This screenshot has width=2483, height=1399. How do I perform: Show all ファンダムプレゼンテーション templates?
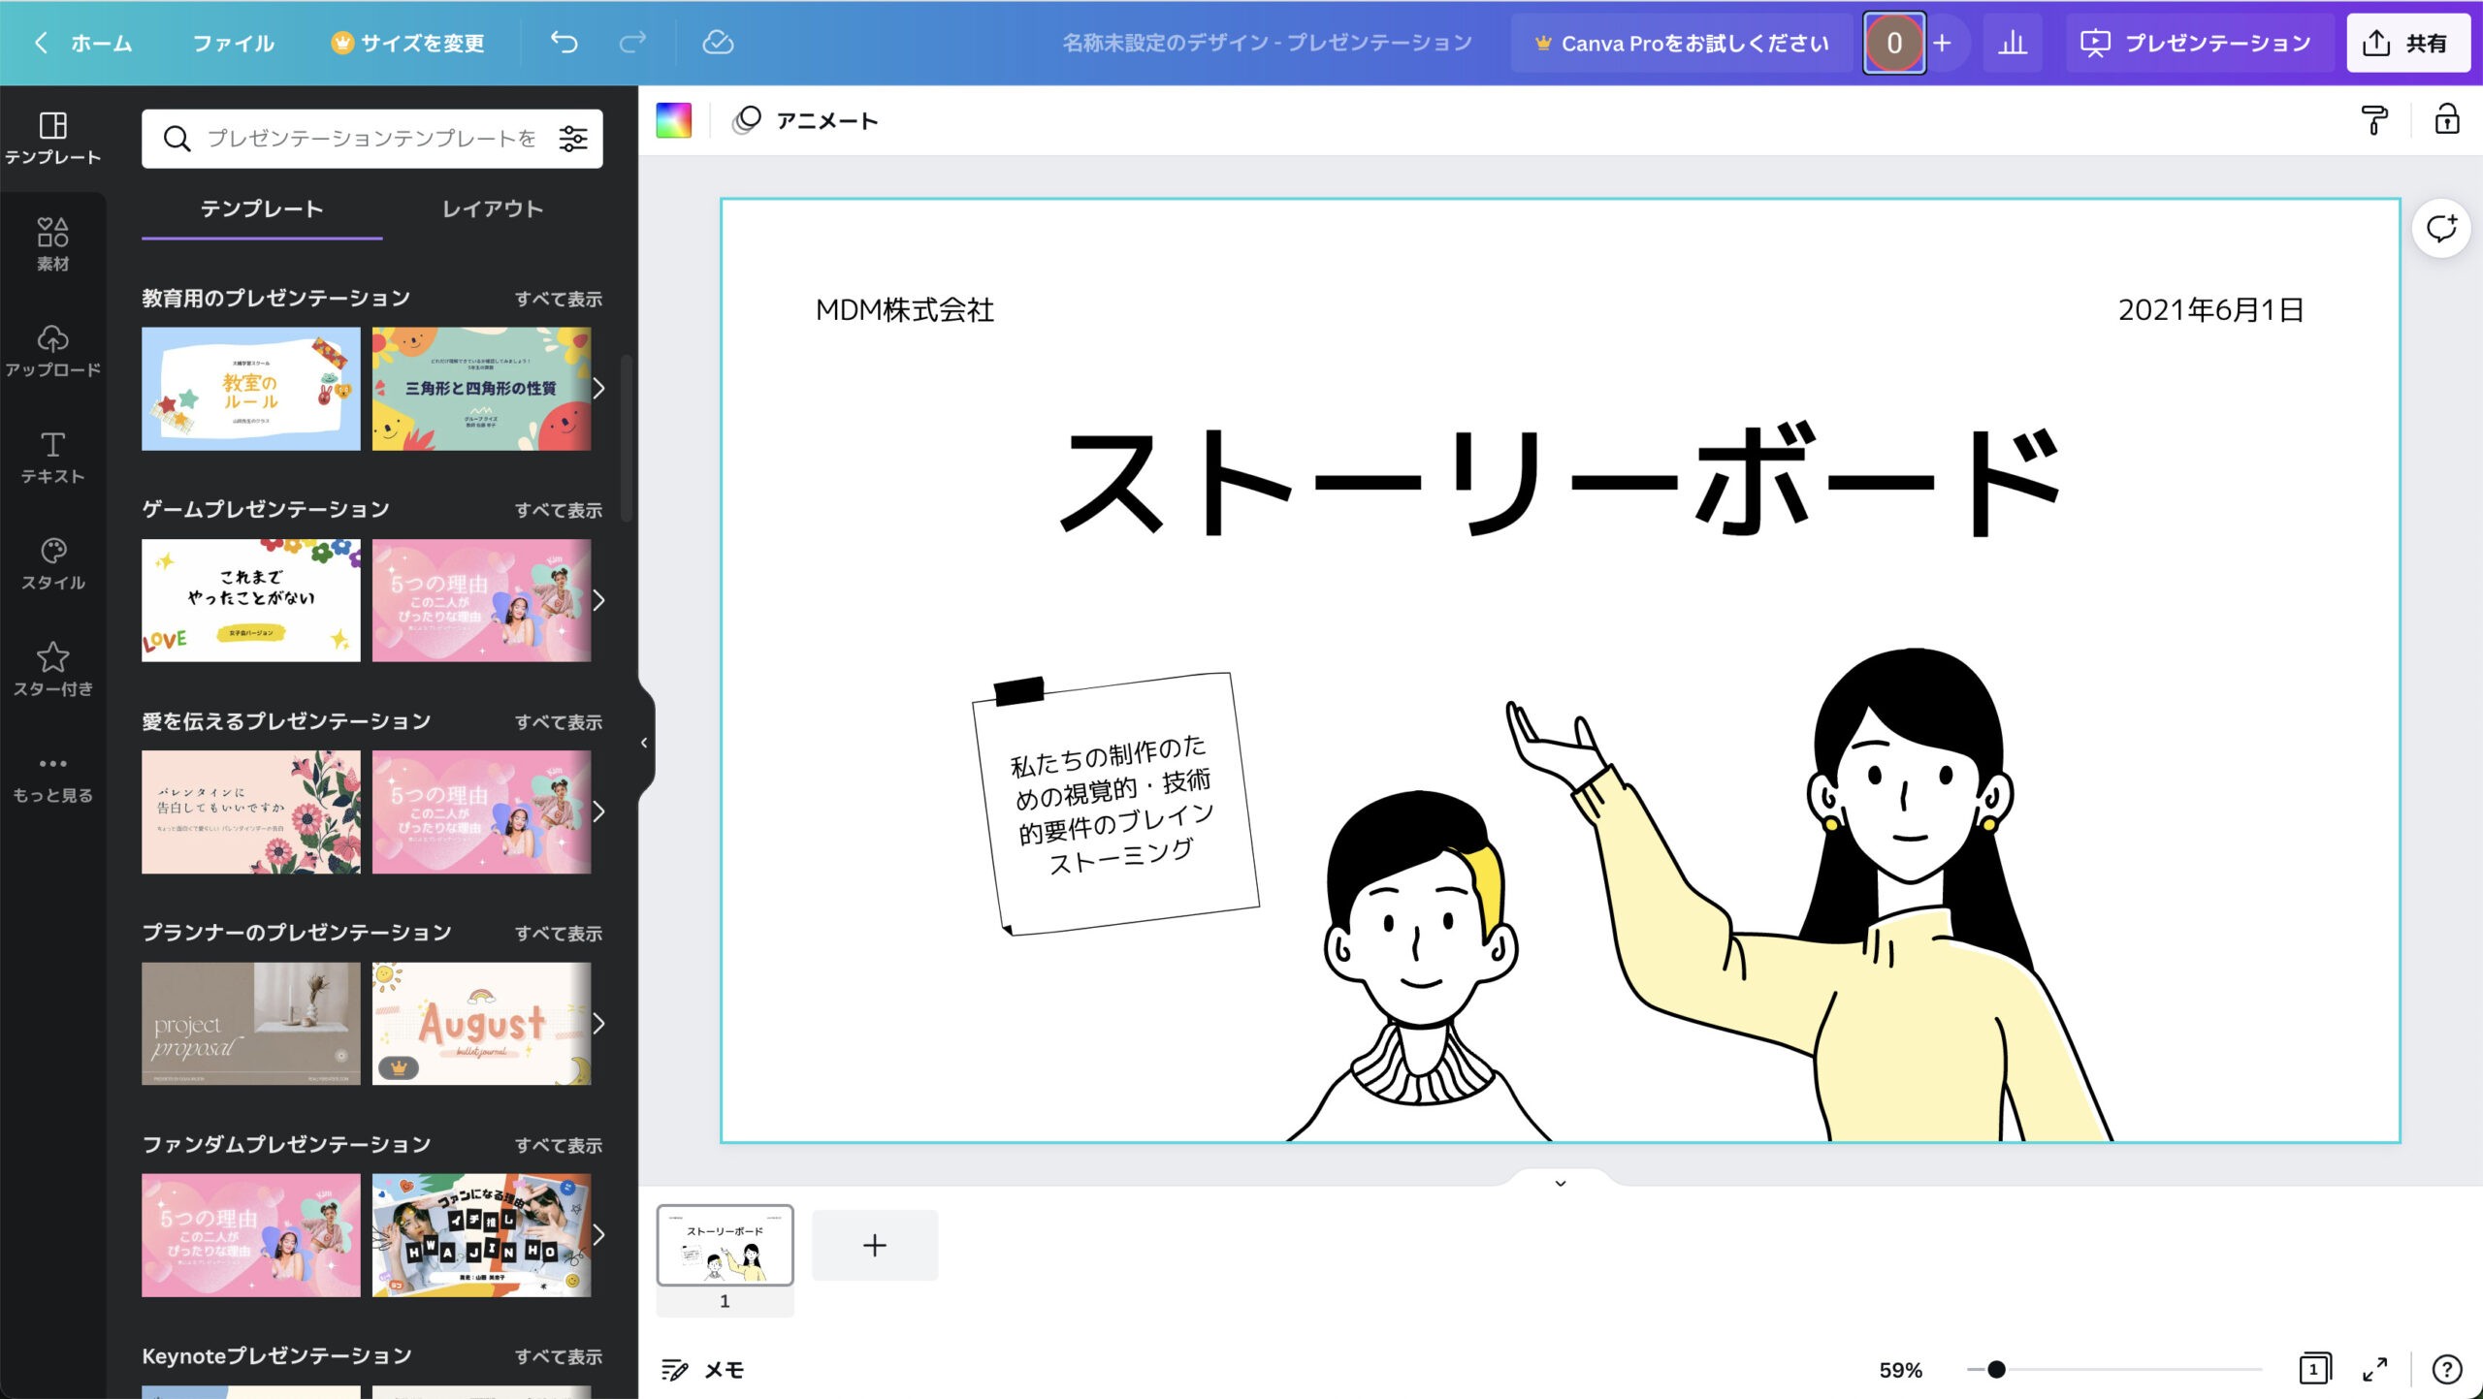(x=559, y=1147)
